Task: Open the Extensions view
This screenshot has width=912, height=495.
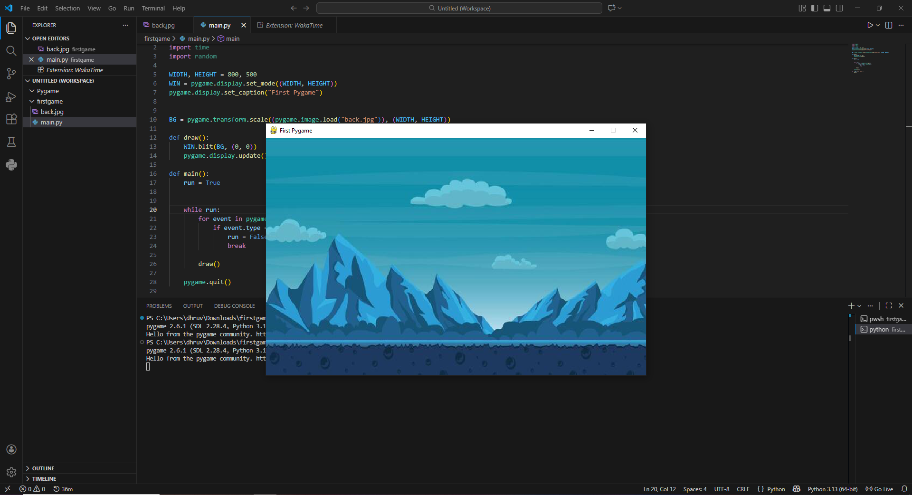Action: coord(11,119)
